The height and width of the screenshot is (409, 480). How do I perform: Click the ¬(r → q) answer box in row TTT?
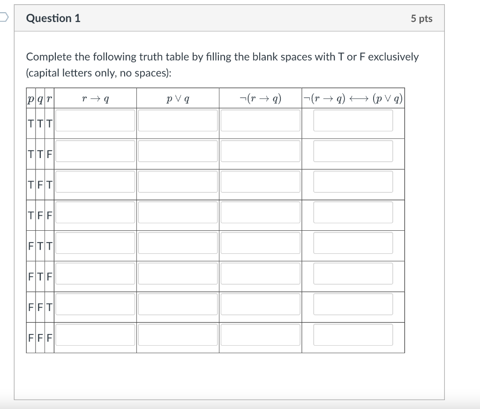pos(260,121)
